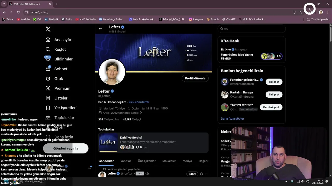Open the YouTube bookmark
This screenshot has width=332, height=186.
coord(23,19)
